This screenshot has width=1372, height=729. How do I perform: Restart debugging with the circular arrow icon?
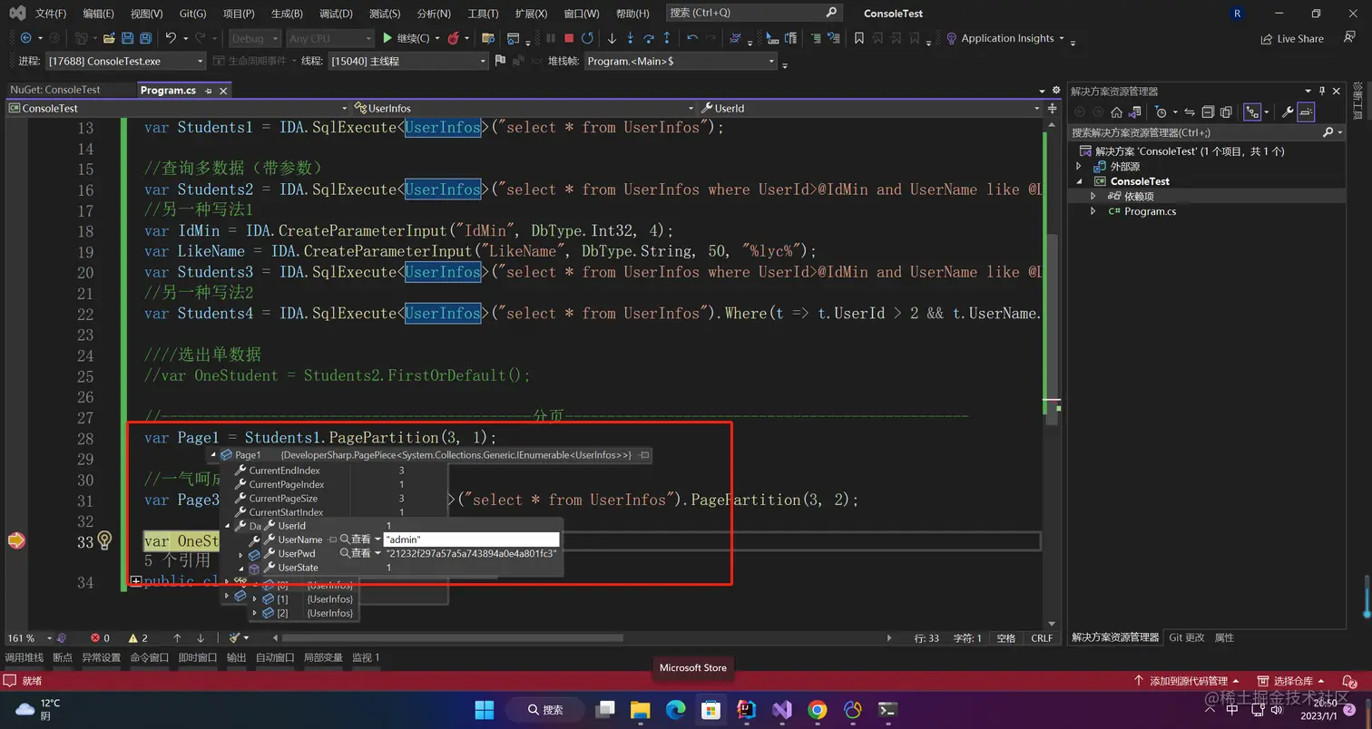(x=587, y=38)
